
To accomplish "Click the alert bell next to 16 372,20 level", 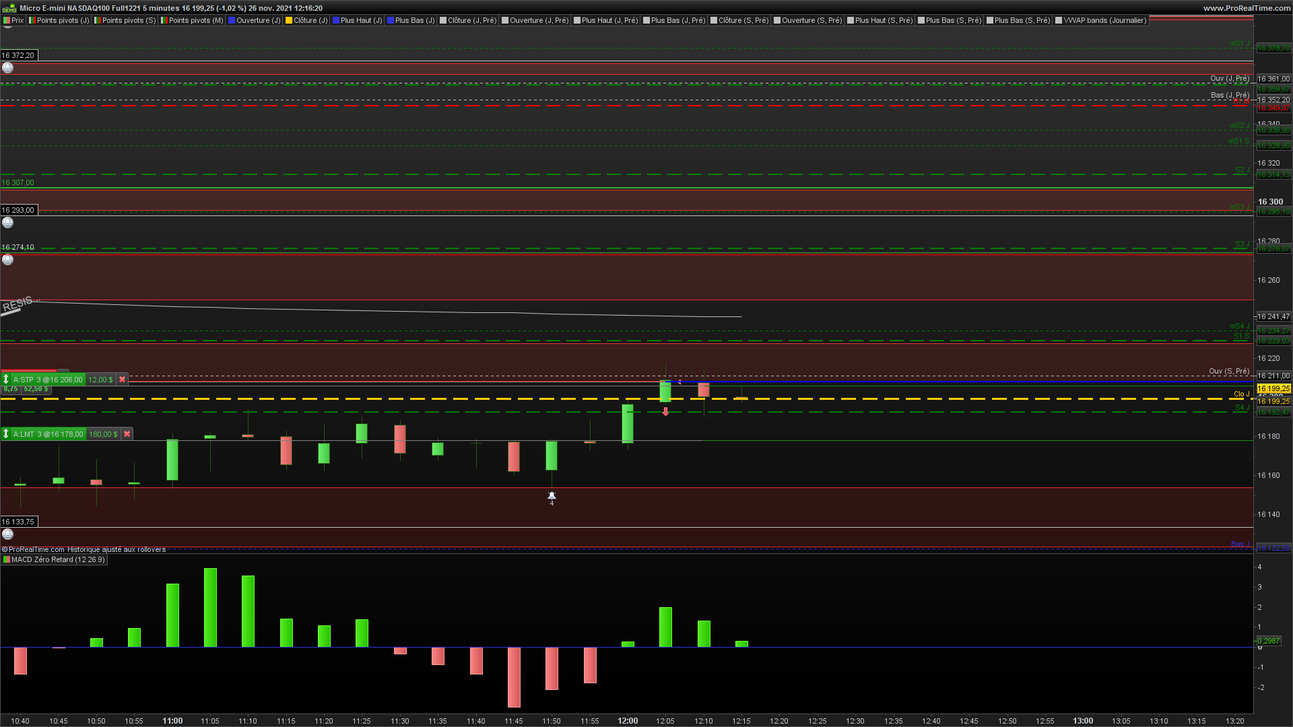I will click(x=7, y=67).
